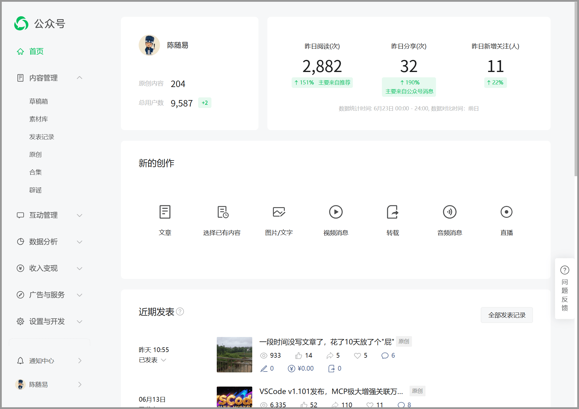The image size is (579, 409).
Task: Open 素材库 in the sidebar
Action: click(x=38, y=119)
